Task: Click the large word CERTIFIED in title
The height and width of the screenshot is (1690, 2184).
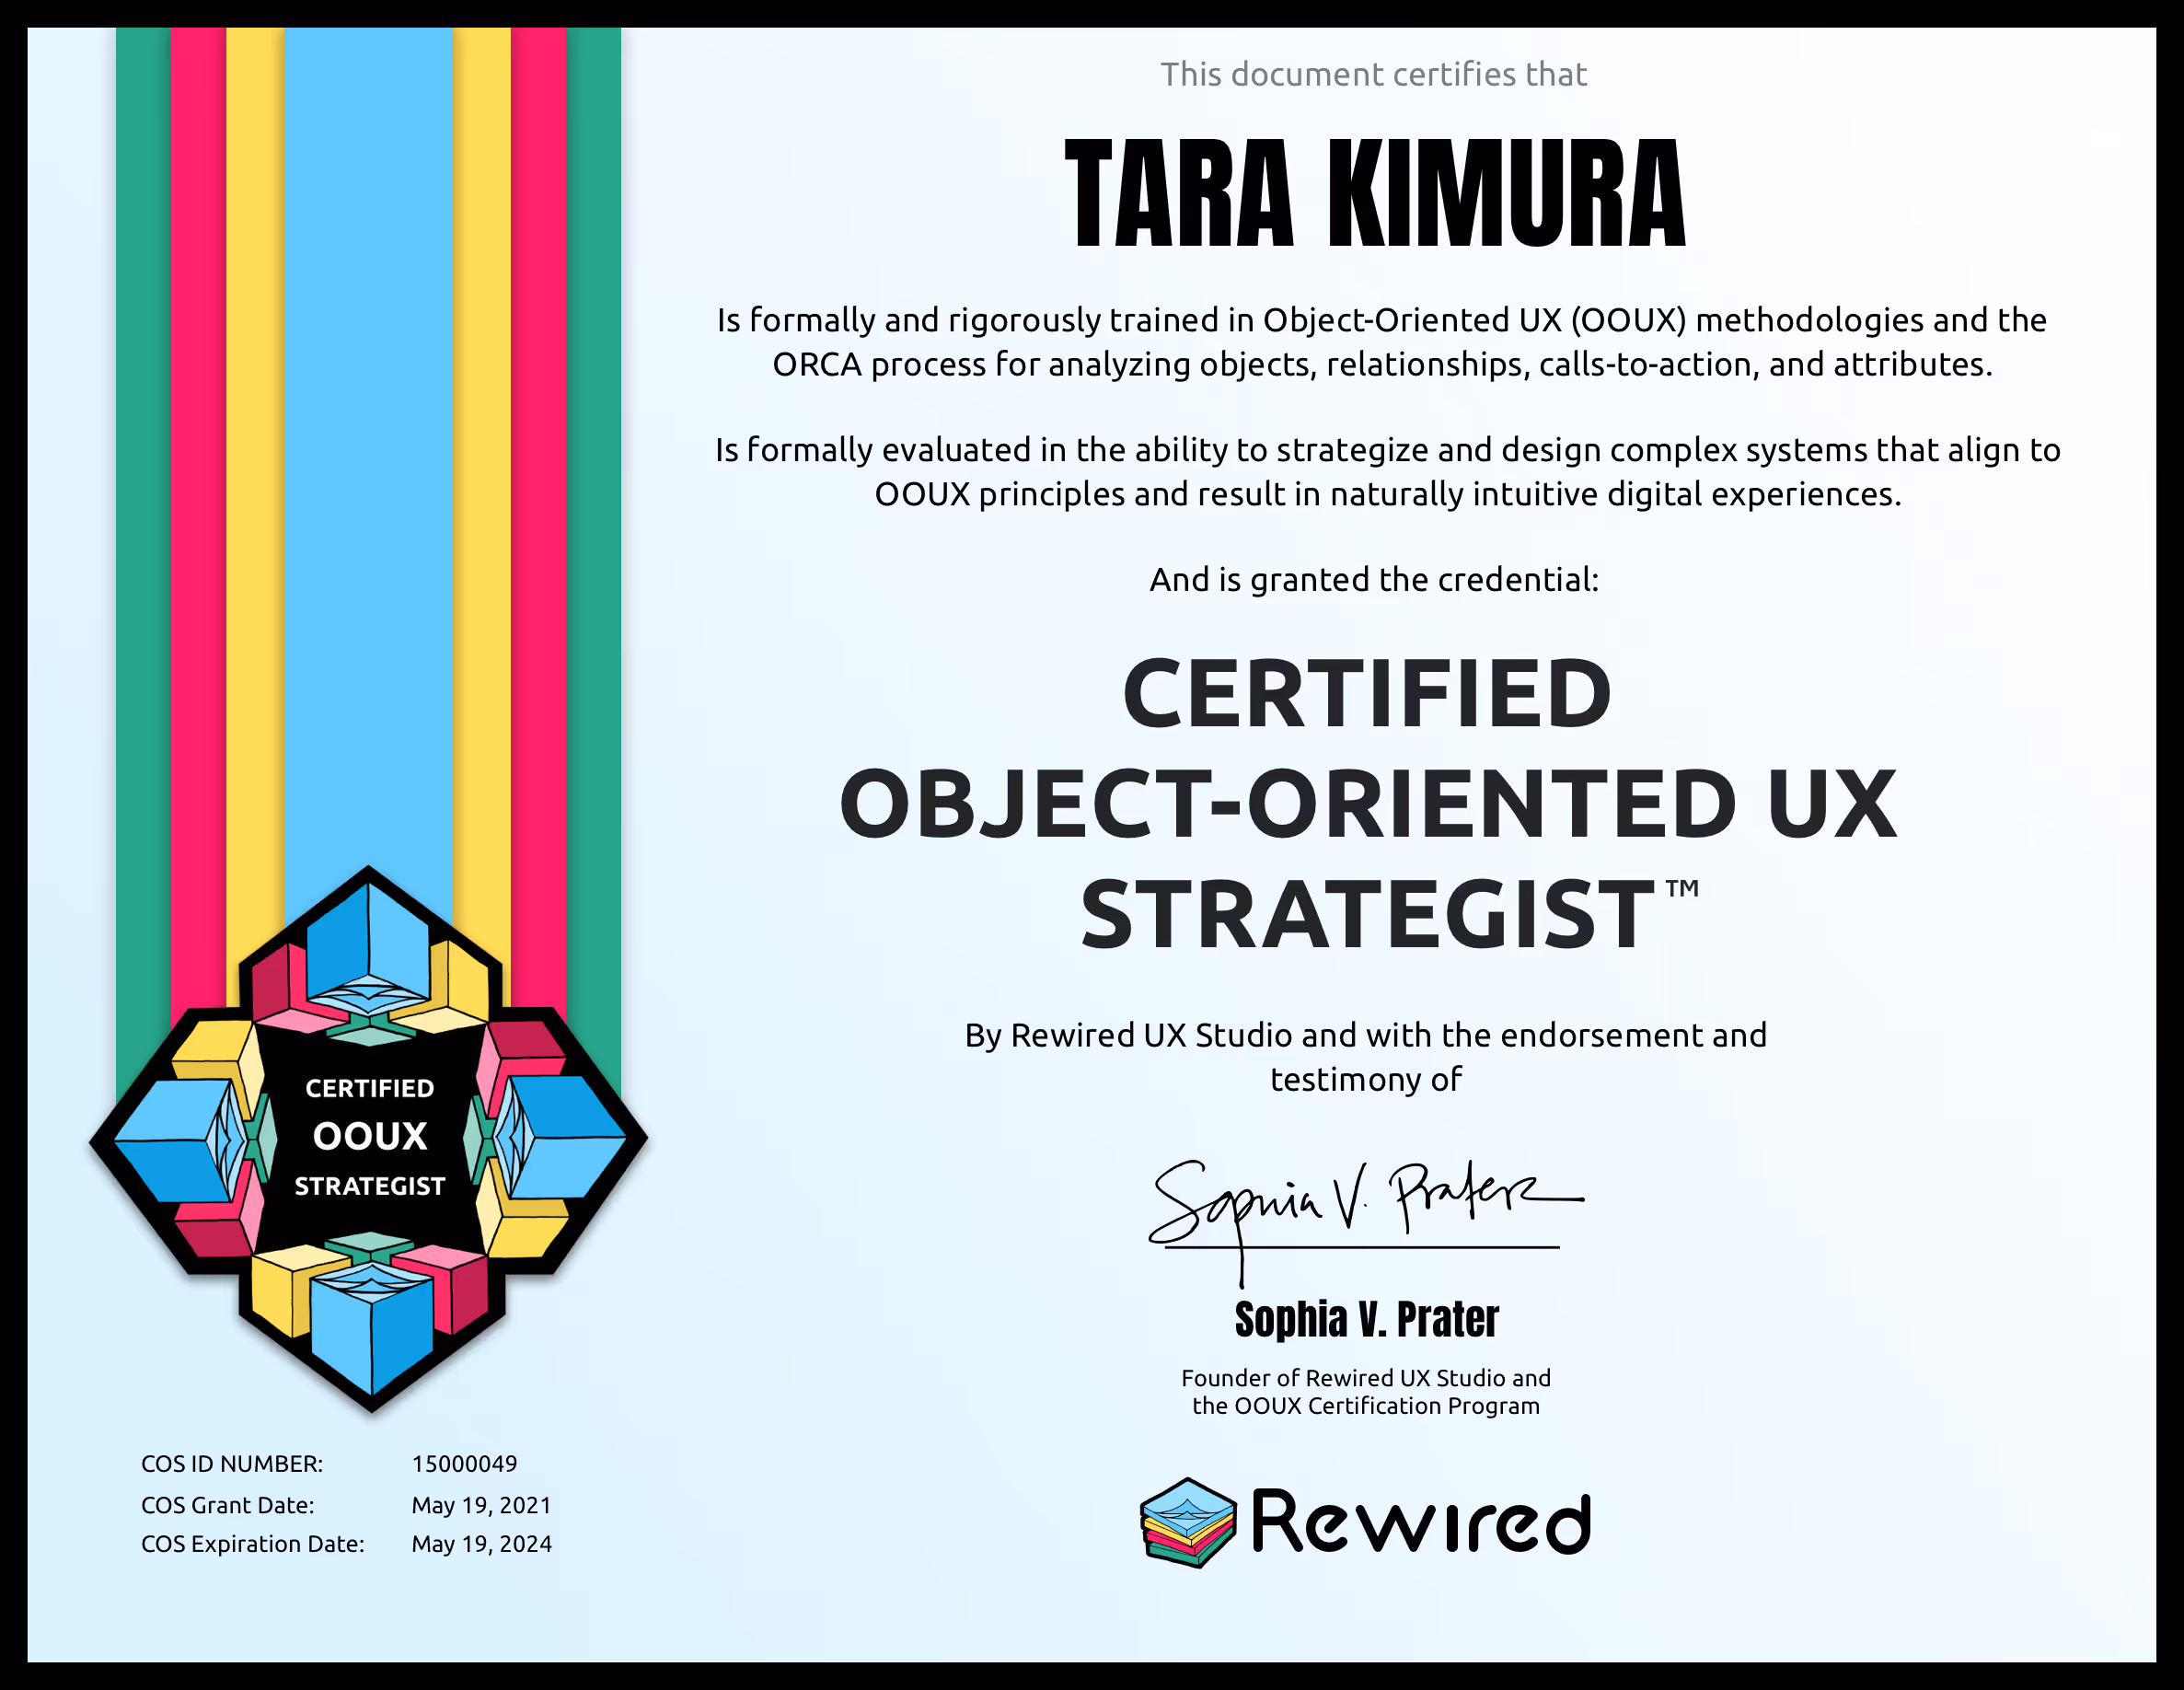Action: click(1366, 694)
